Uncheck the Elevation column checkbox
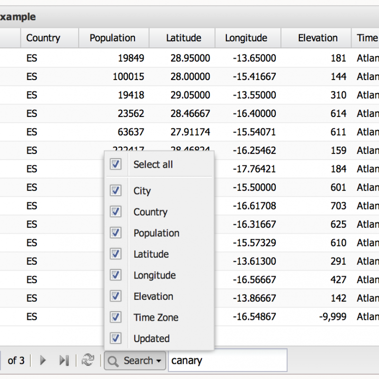The height and width of the screenshot is (379, 379). tap(116, 296)
